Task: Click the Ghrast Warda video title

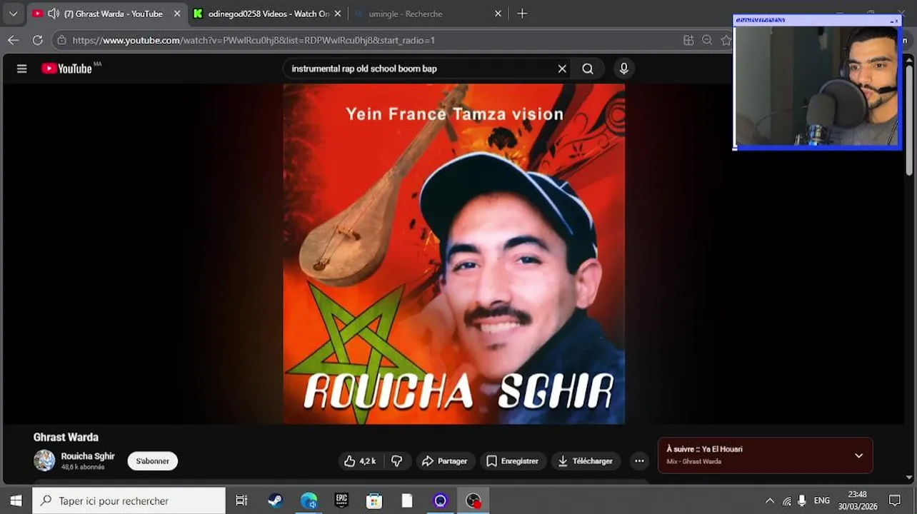Action: [66, 437]
